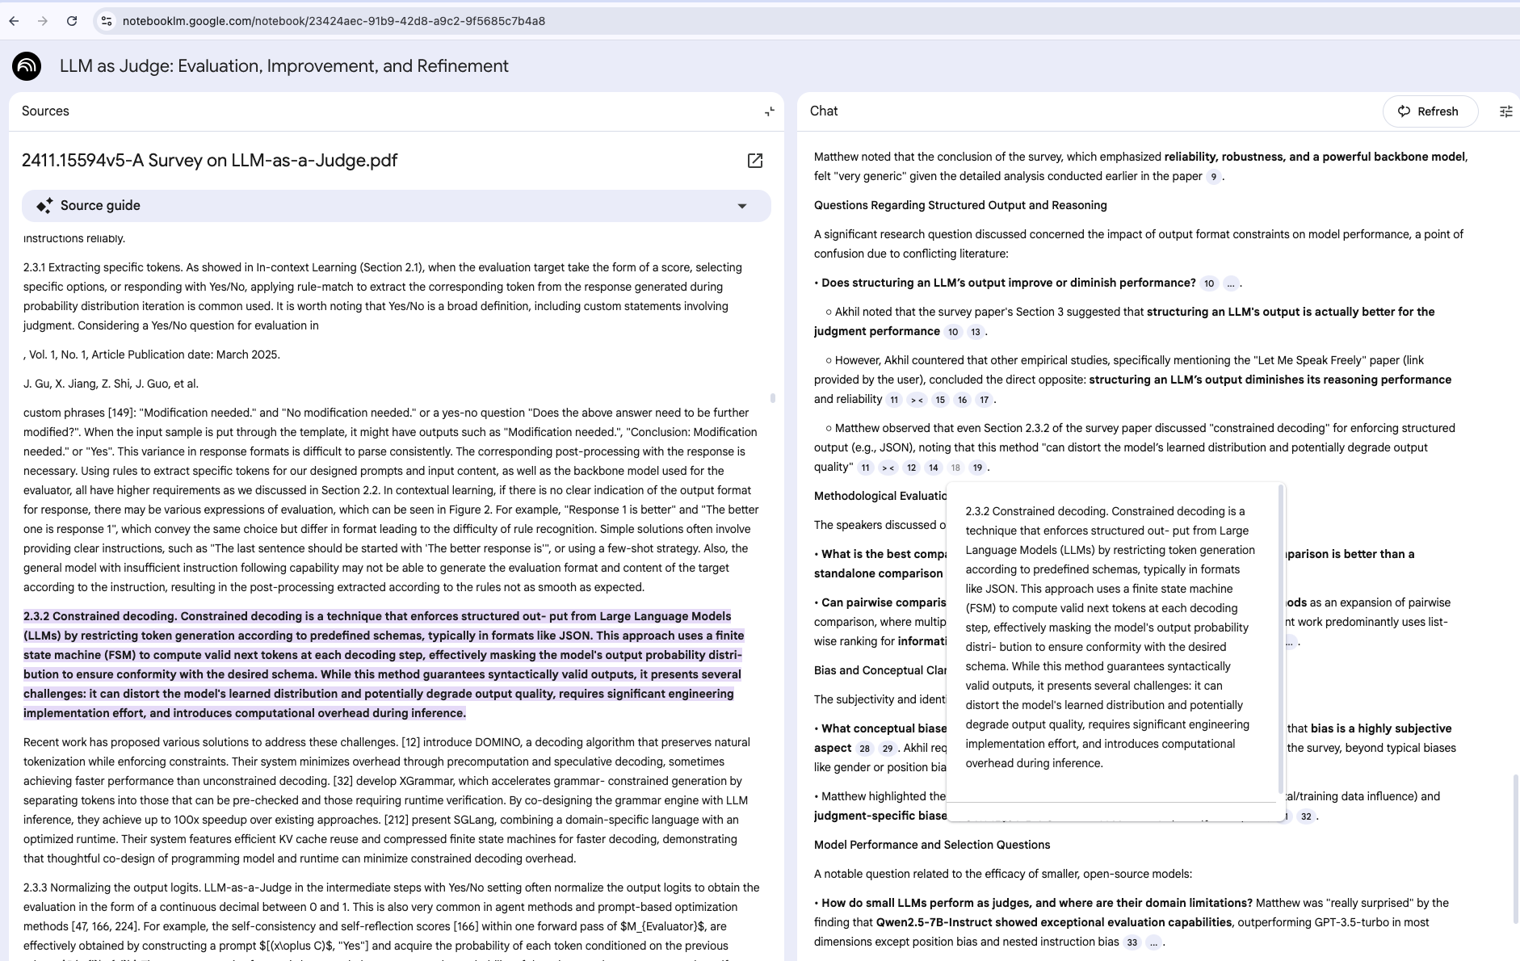Collapse the Sources panel view
Screen dimensions: 1520x961
tap(769, 111)
